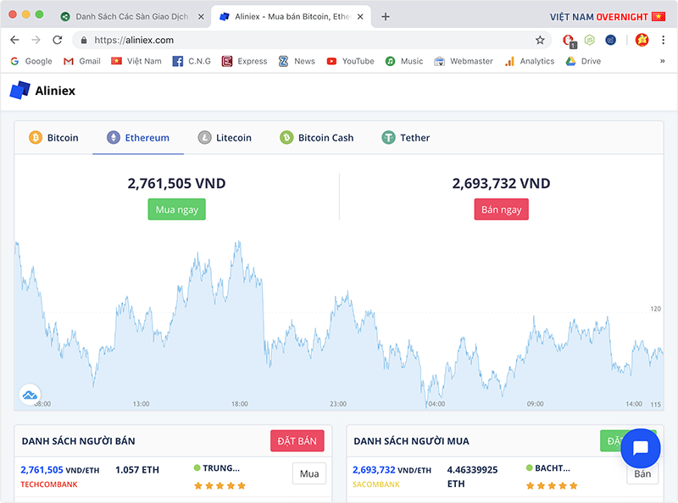Click the Vietnam flag extension icon

click(x=642, y=40)
